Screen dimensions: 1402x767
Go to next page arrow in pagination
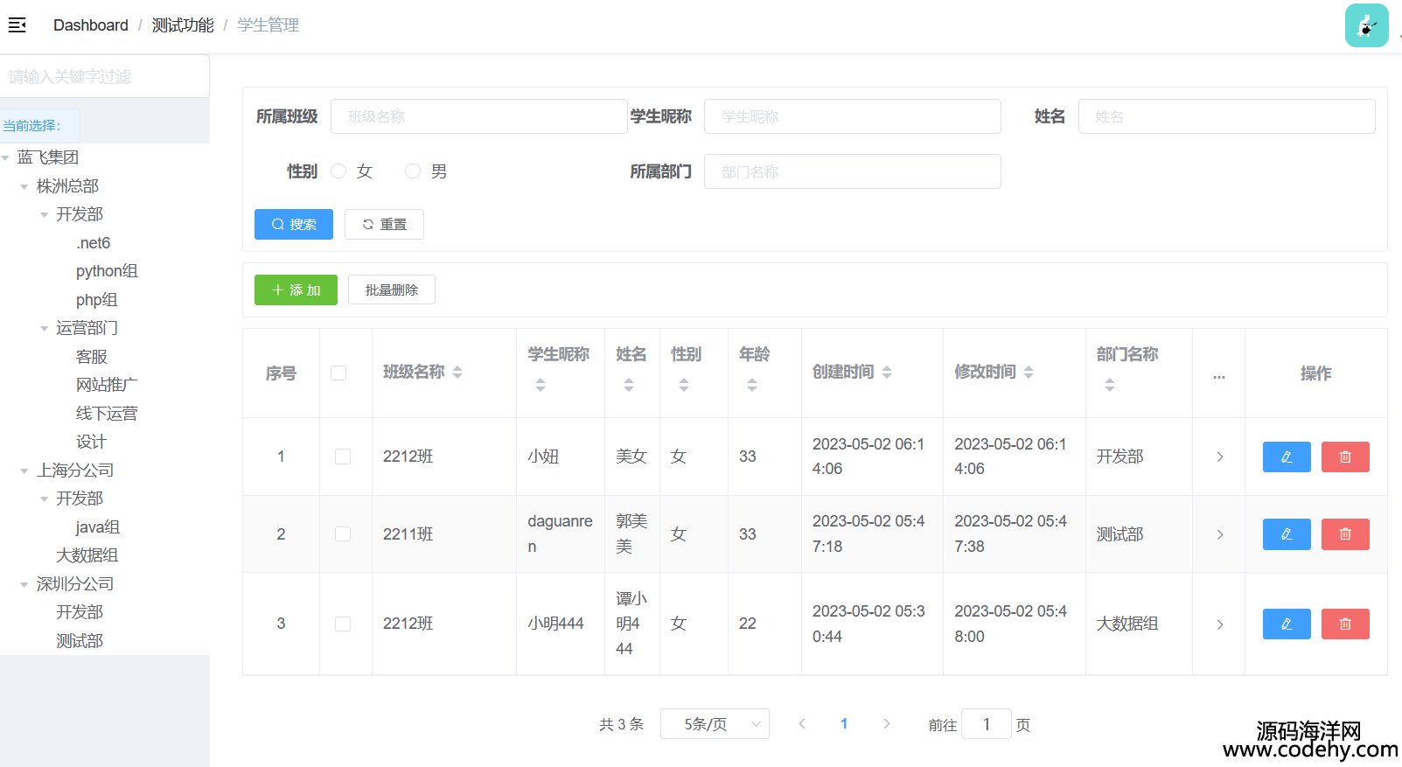point(886,724)
